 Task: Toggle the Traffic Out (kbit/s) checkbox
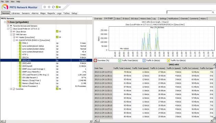click(168, 60)
